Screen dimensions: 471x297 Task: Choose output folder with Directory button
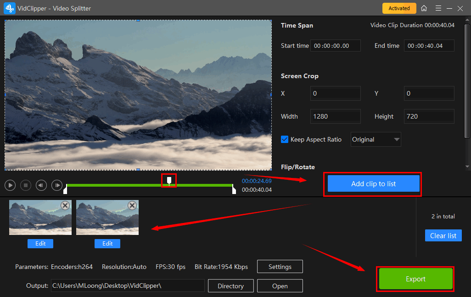click(x=230, y=286)
